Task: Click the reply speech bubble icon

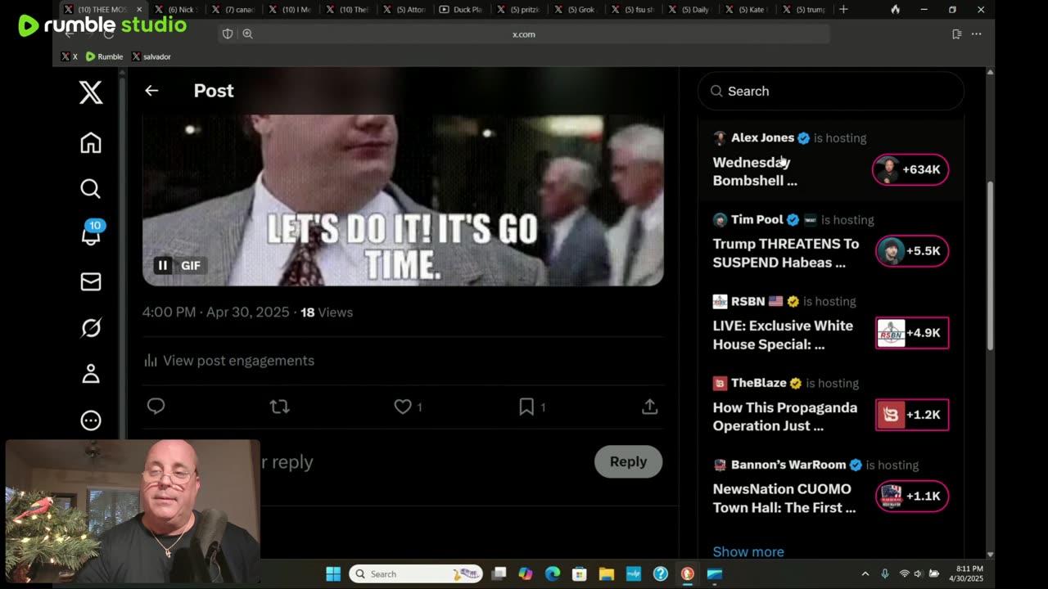Action: tap(156, 406)
